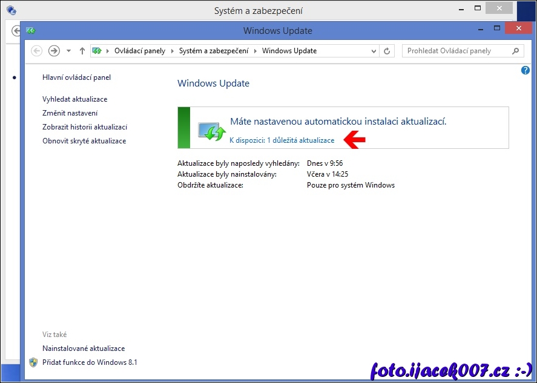Click the search magnifier icon

pos(516,51)
